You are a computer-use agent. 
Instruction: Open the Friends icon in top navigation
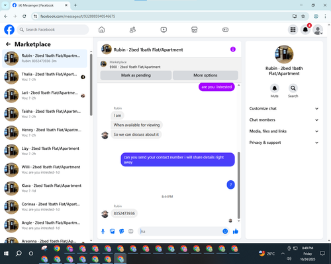tap(132, 30)
